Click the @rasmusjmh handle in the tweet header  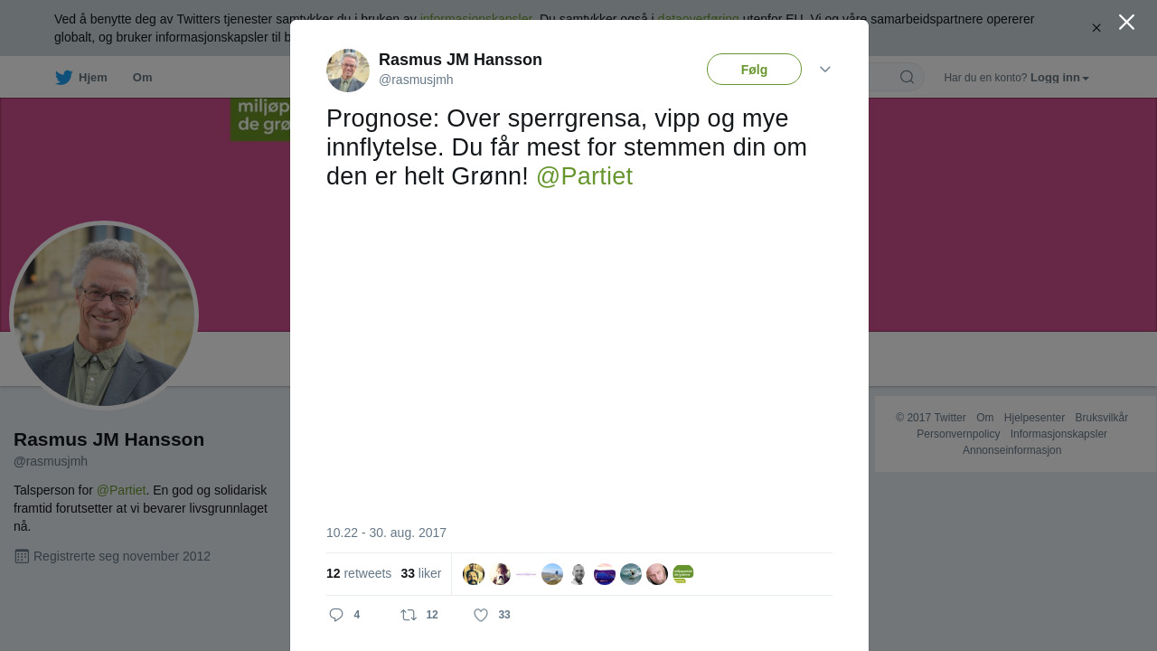tap(416, 80)
